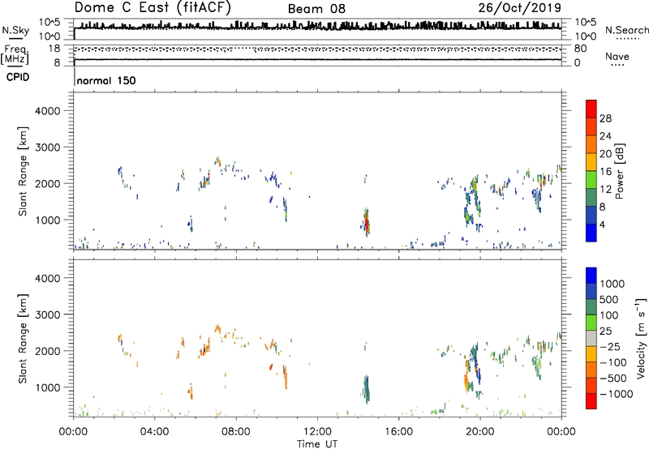The image size is (649, 449).
Task: Click the 'N.Search' legend label
Action: coord(626,30)
